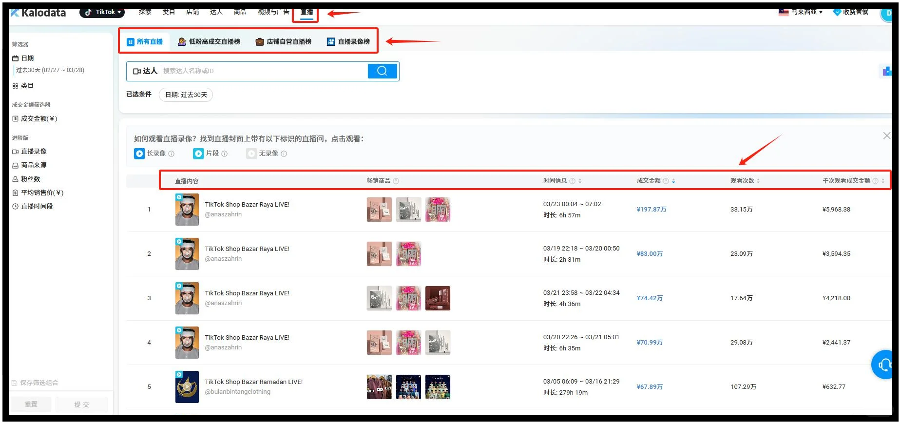
Task: Click the info icon beside 长录像
Action: click(x=172, y=154)
